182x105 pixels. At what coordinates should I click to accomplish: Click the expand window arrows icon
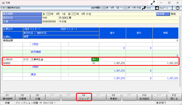tap(153, 3)
